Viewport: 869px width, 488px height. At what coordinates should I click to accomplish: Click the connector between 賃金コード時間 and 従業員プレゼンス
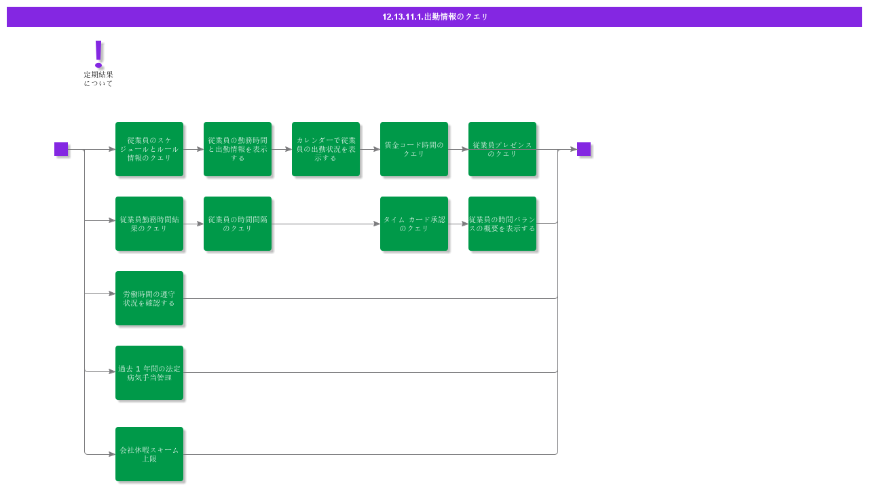458,148
